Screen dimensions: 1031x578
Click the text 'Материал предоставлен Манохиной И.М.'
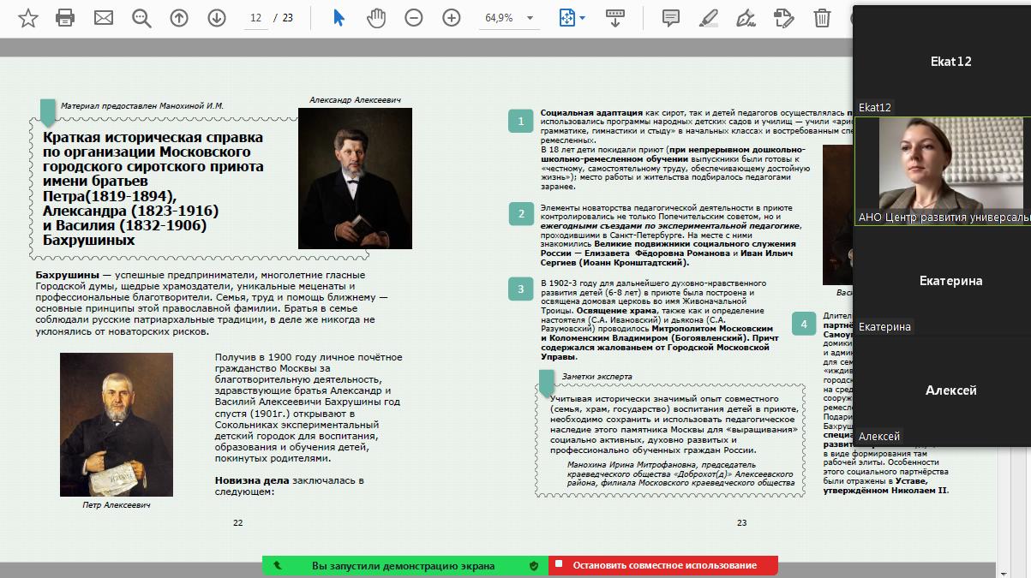142,105
